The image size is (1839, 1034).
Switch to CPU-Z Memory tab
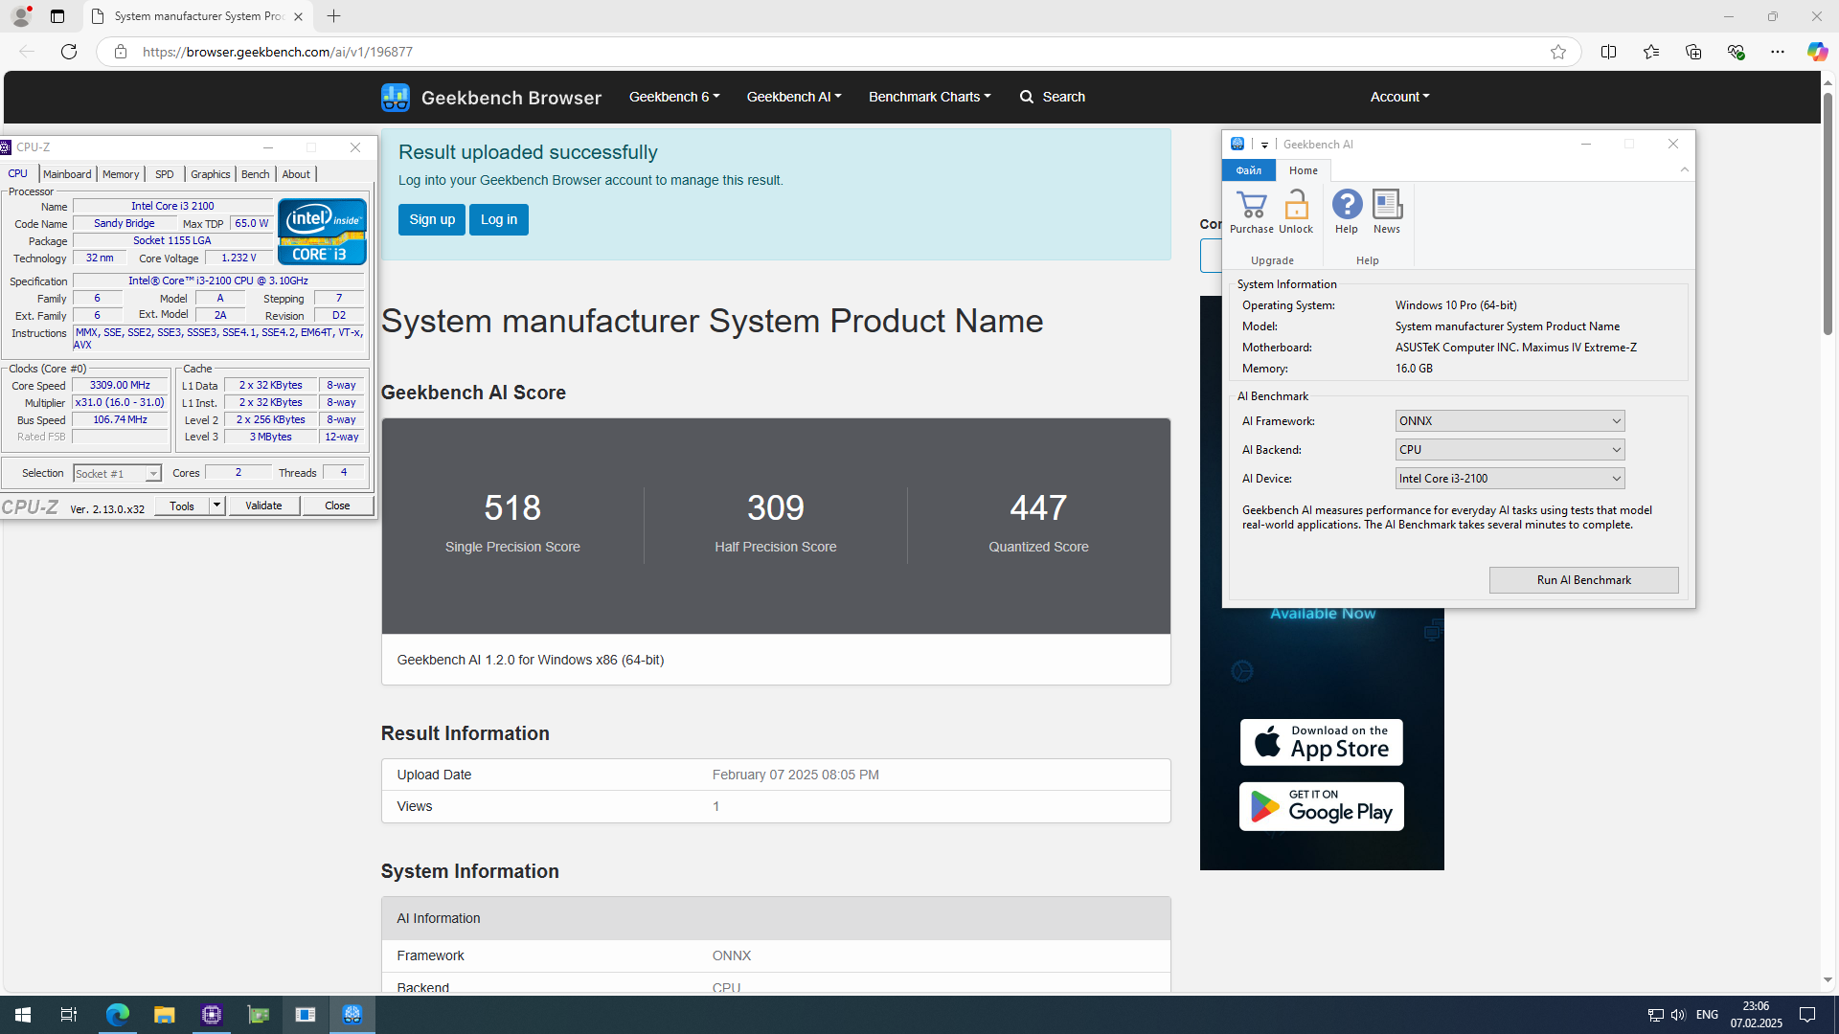(x=121, y=174)
